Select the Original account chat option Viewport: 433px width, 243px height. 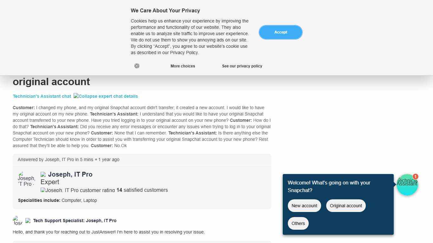point(346,206)
